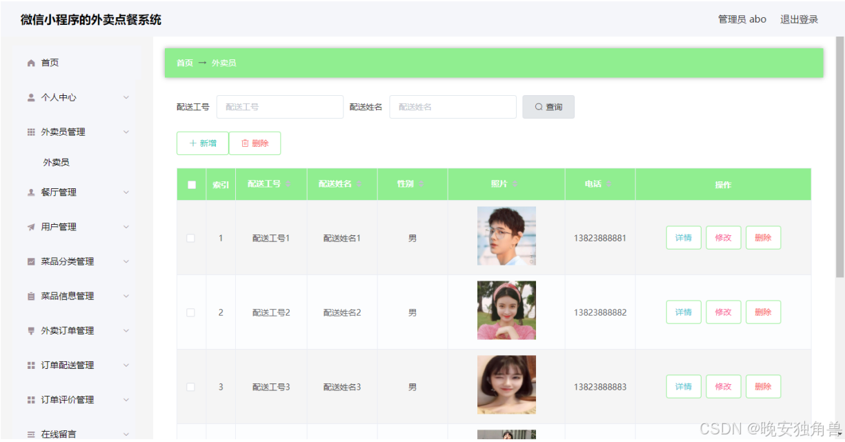Click 删除 for 配送姓名2 row
Screen dimensions: 845x442
click(764, 312)
